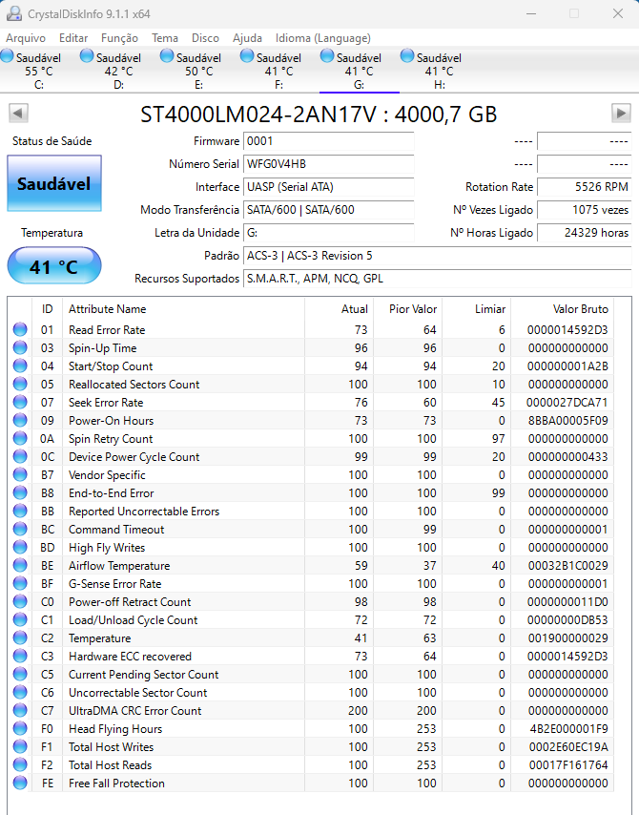
Task: Click status orb for Airflow Temperature row
Action: coord(20,566)
